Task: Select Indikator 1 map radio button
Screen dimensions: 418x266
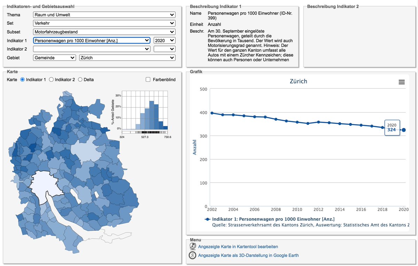Action: pos(23,80)
